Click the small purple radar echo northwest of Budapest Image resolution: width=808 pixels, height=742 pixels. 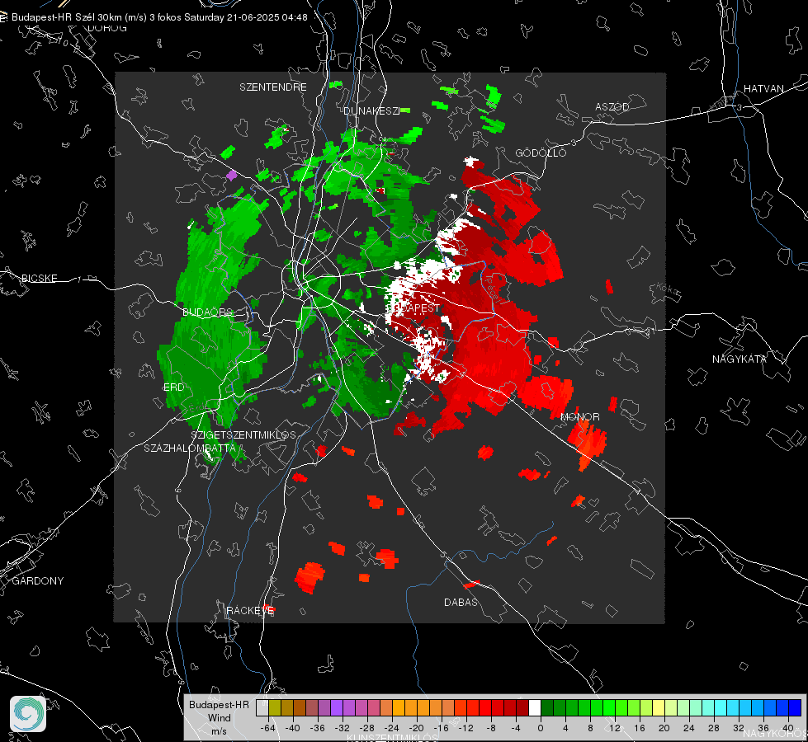(x=232, y=175)
